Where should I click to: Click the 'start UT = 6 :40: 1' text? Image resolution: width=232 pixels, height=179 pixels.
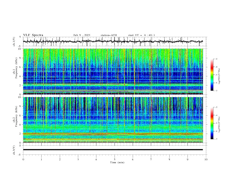(x=141, y=35)
